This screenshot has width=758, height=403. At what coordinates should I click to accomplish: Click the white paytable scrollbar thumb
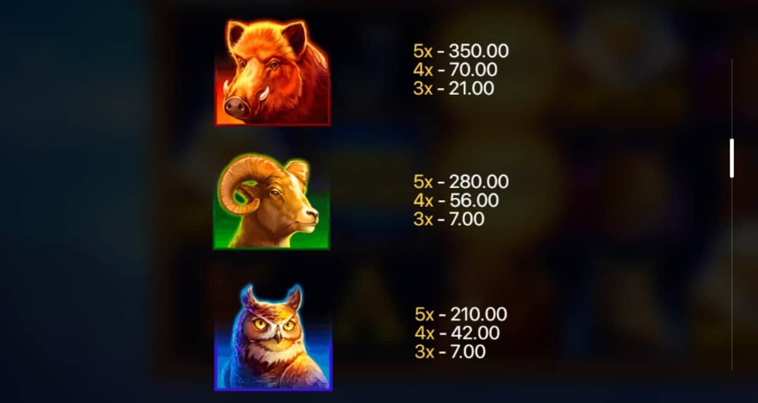pos(732,158)
